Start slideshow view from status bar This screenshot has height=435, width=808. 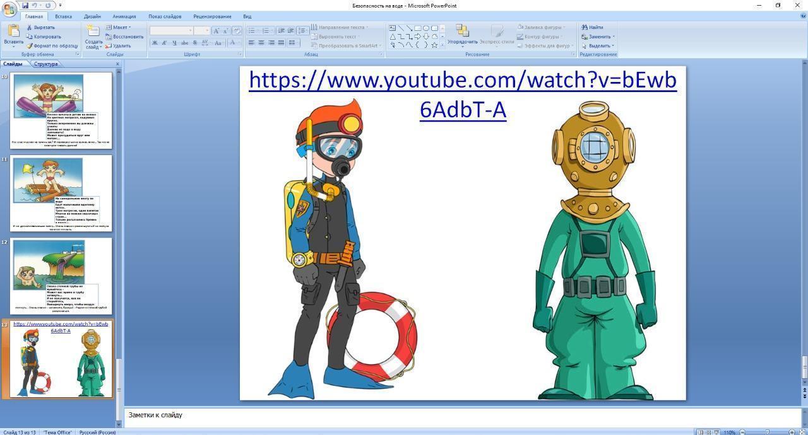coord(716,432)
